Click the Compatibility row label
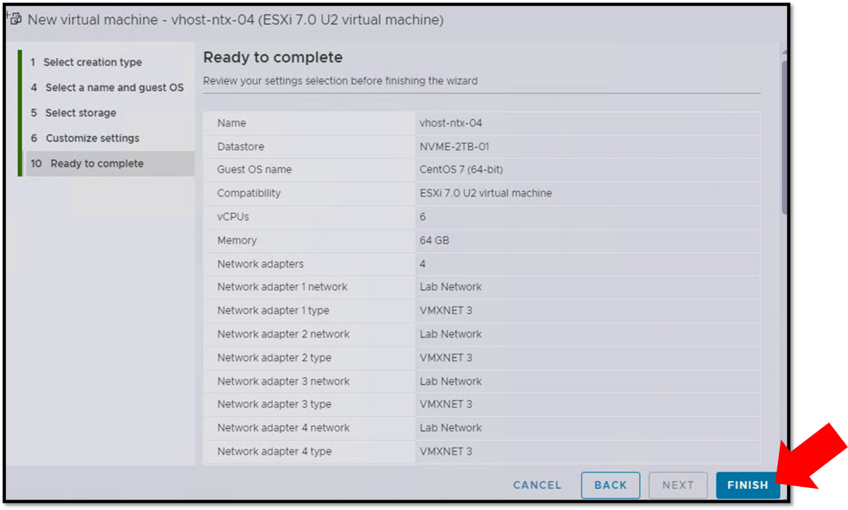The image size is (848, 510). point(249,193)
